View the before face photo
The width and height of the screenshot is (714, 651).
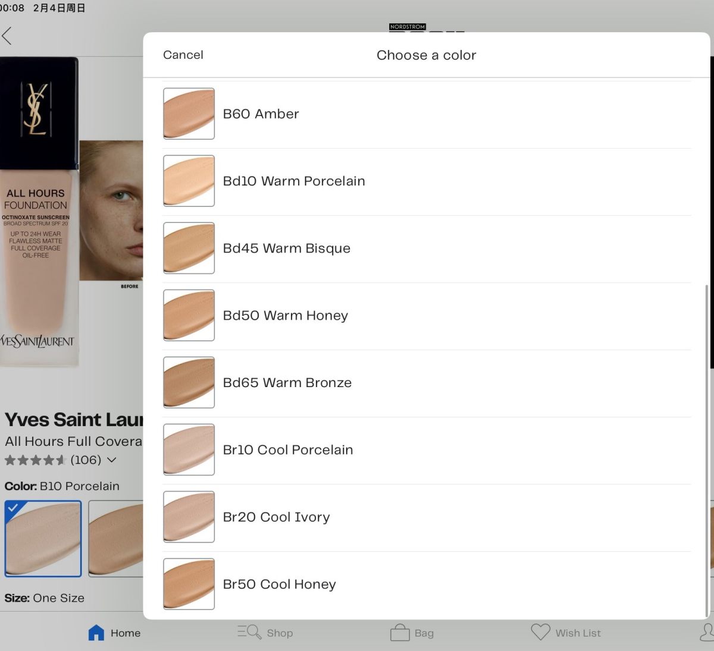pyautogui.click(x=111, y=210)
